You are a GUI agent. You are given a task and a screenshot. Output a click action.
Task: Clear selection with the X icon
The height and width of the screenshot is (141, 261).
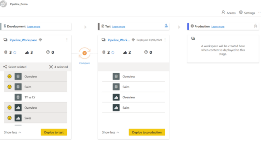(51, 67)
